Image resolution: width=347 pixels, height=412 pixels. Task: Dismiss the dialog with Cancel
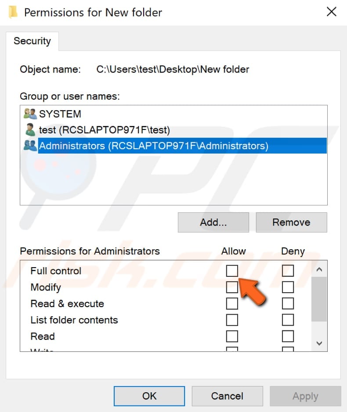pos(227,396)
